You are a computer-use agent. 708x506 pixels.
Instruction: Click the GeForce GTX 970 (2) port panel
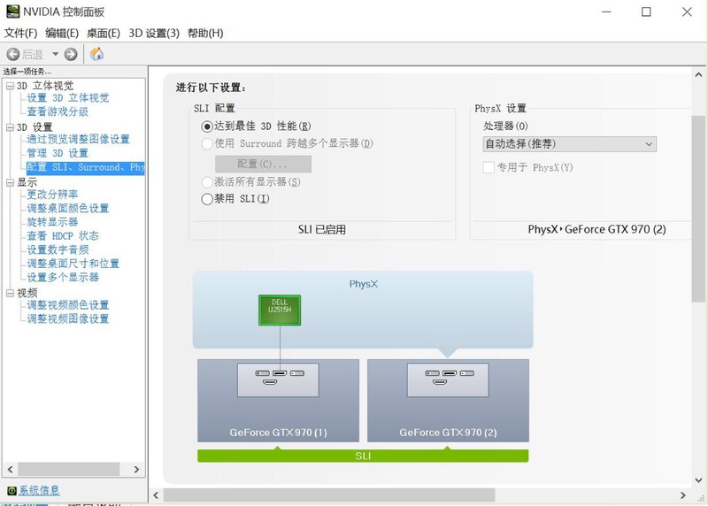click(x=448, y=380)
